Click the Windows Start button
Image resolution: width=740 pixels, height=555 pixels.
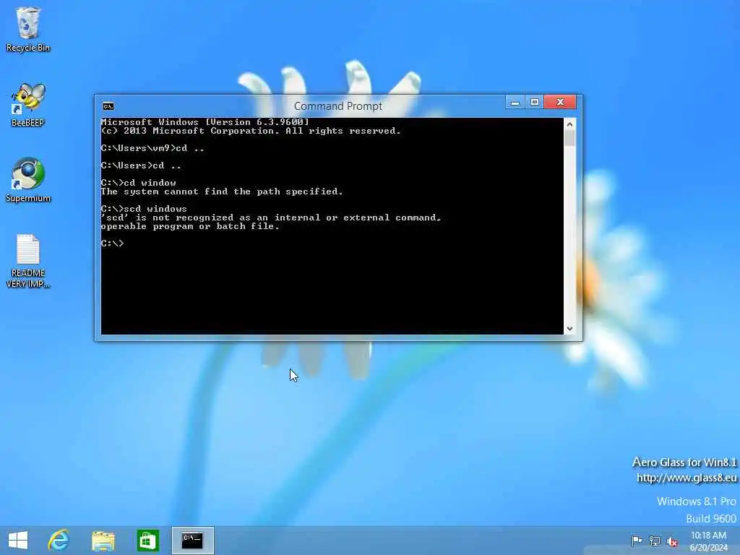click(x=18, y=541)
